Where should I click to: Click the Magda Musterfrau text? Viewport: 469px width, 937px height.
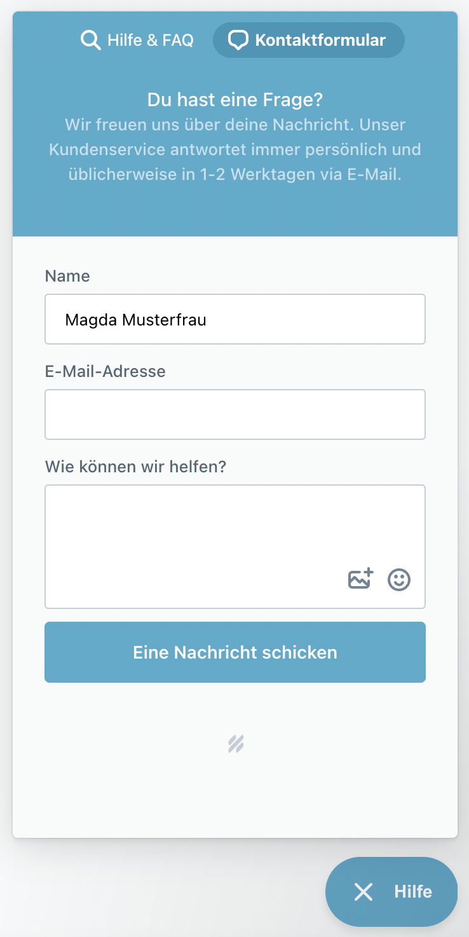pyautogui.click(x=135, y=319)
